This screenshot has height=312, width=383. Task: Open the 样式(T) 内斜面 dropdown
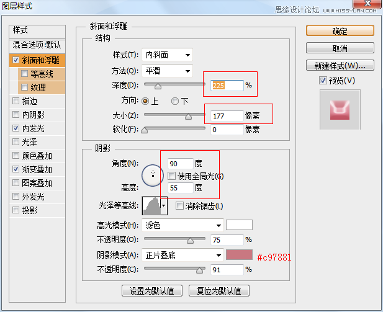(167, 55)
